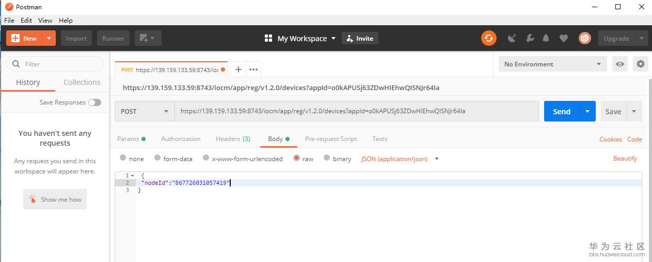Open the Edit menu
Viewport: 652px width, 262px height.
click(26, 21)
